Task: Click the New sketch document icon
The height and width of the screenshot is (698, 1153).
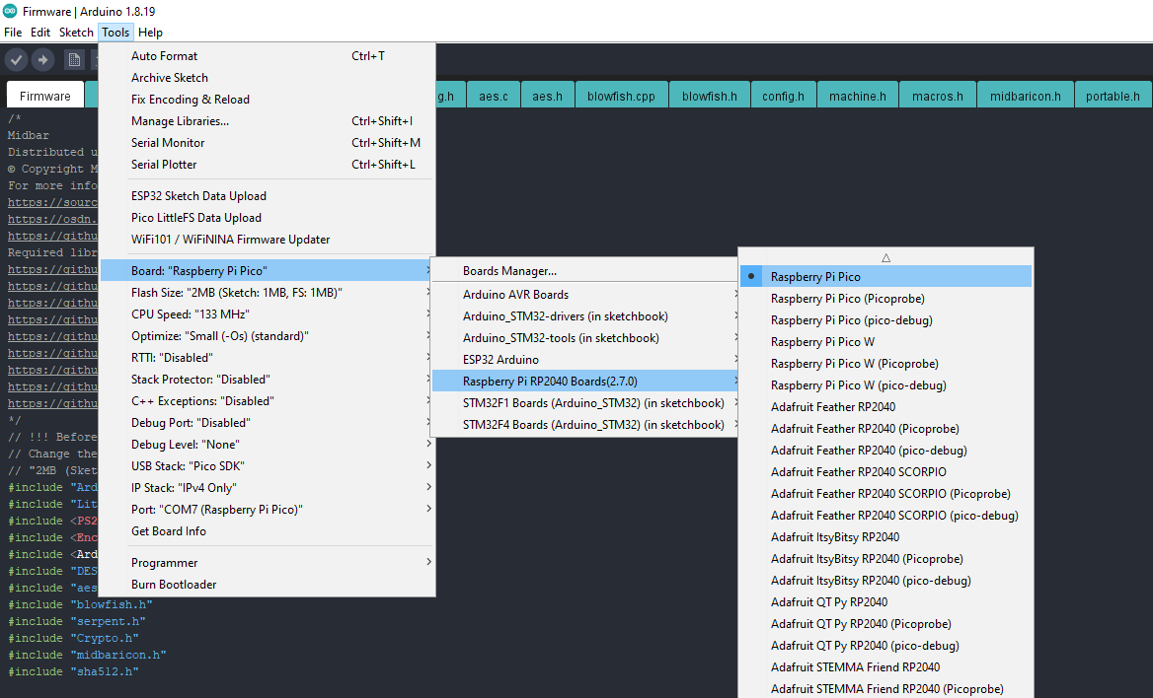Action: click(x=73, y=59)
